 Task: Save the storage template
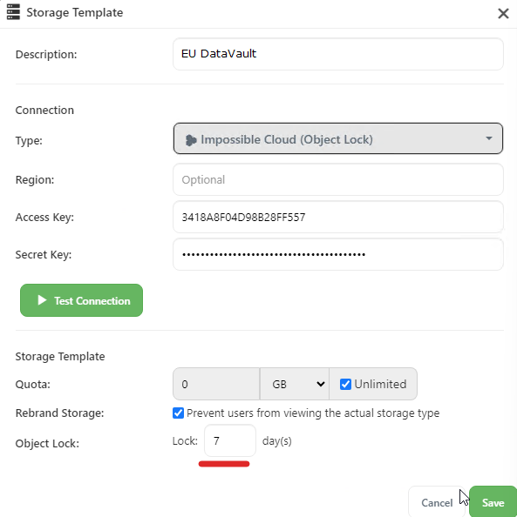click(x=493, y=502)
